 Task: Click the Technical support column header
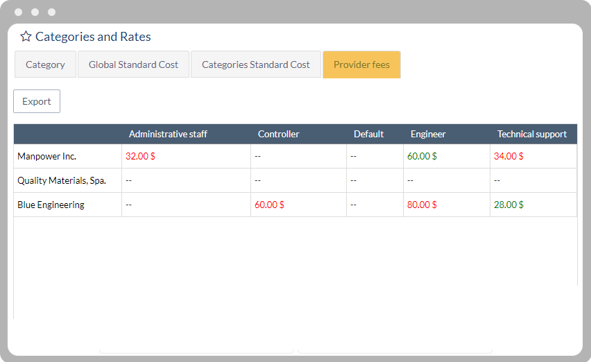[x=531, y=134]
